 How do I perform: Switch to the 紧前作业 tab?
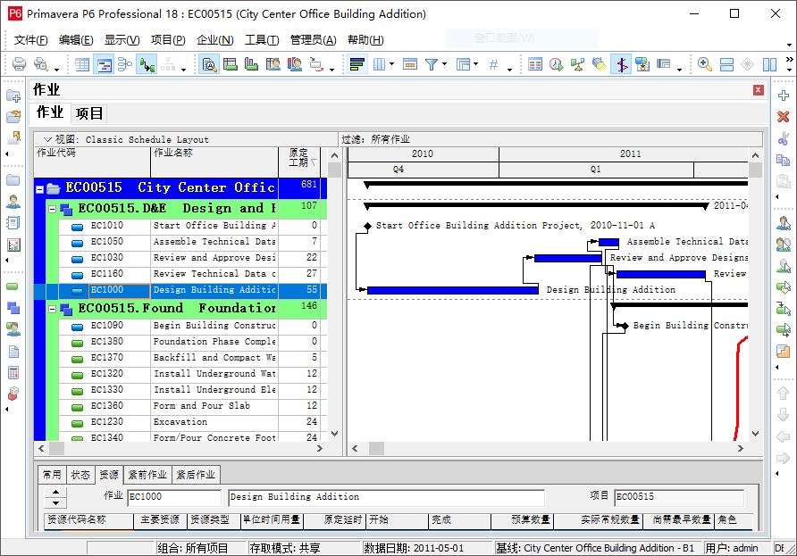coord(147,475)
